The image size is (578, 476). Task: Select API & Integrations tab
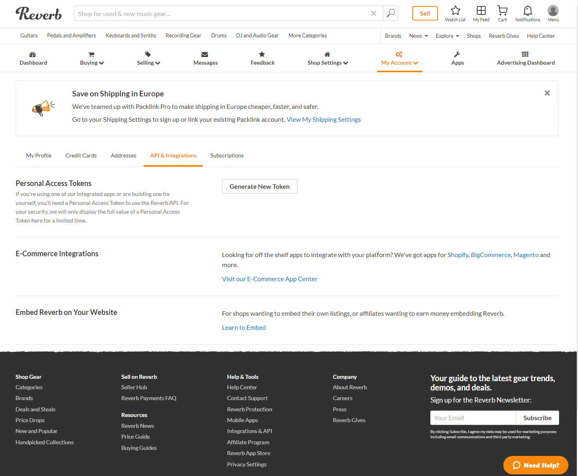(173, 155)
